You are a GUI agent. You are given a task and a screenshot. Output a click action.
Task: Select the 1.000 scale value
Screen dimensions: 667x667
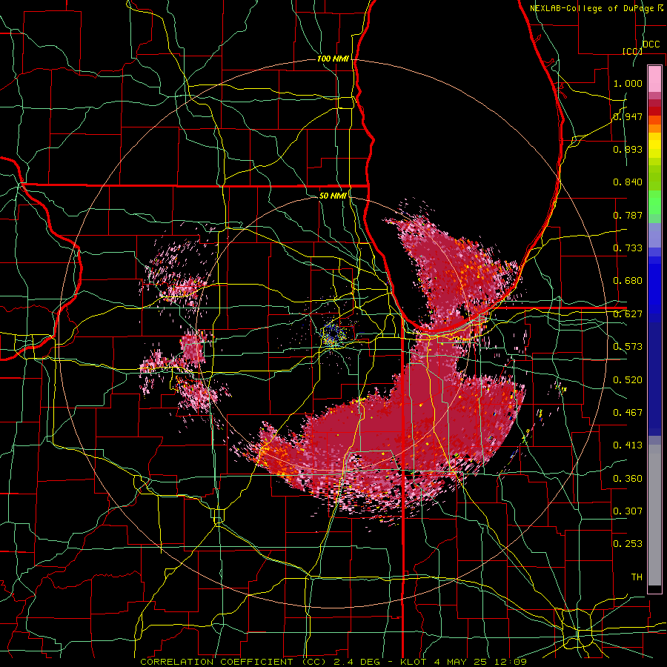628,83
